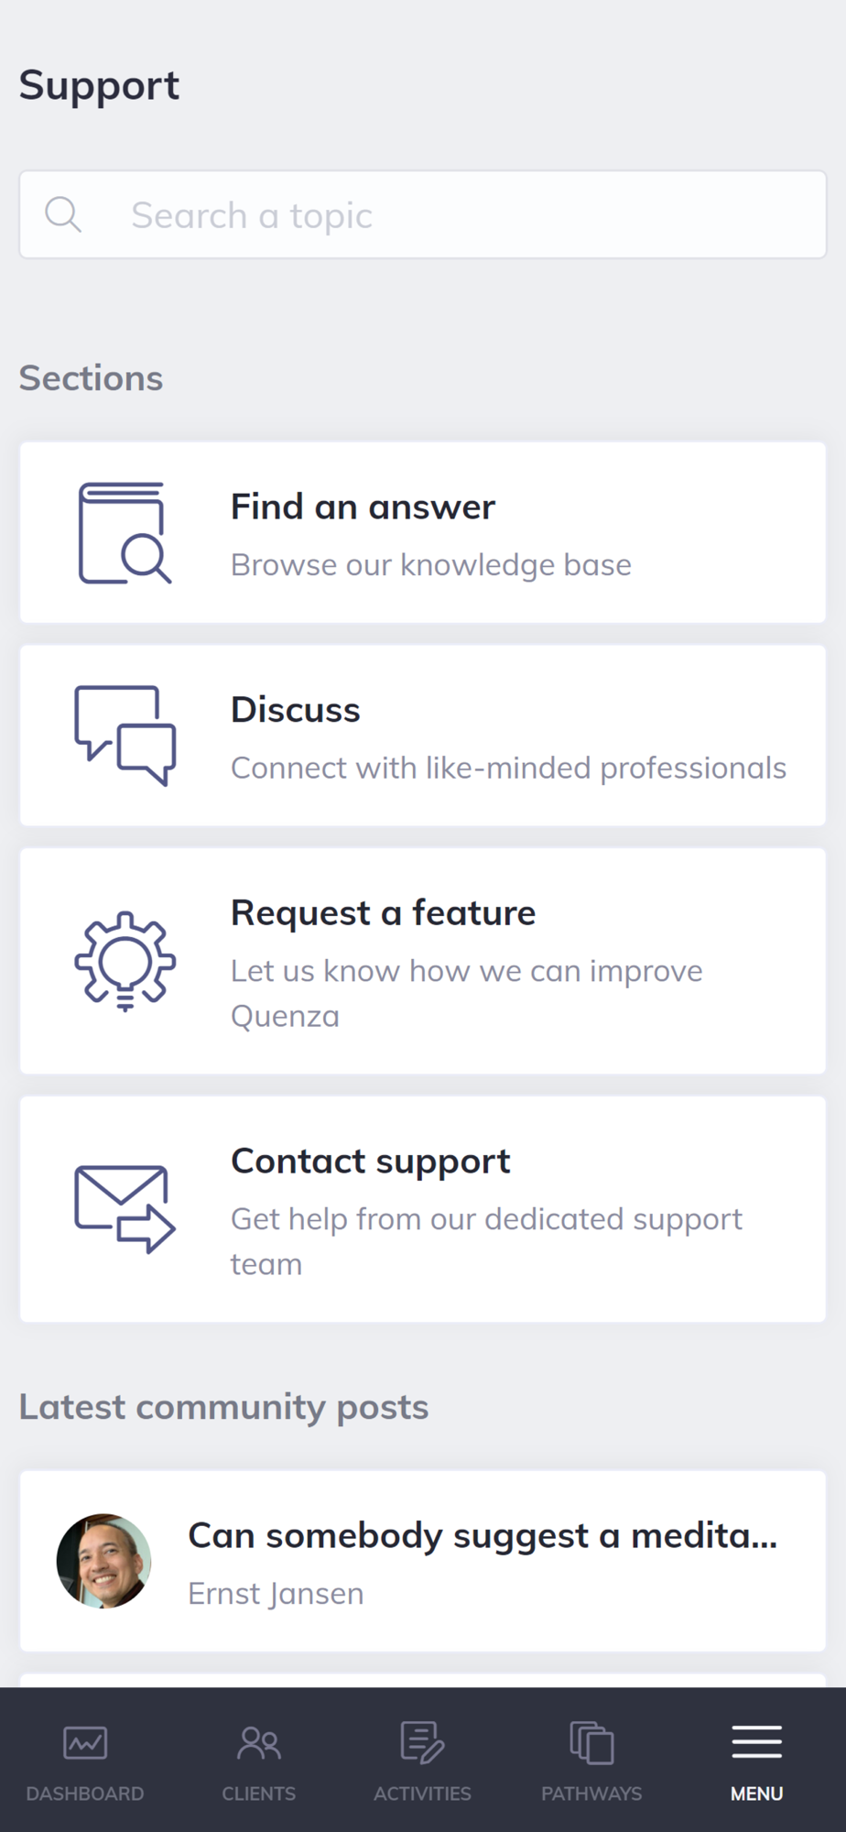Click the knowledge base book icon
The height and width of the screenshot is (1832, 846).
pos(125,533)
